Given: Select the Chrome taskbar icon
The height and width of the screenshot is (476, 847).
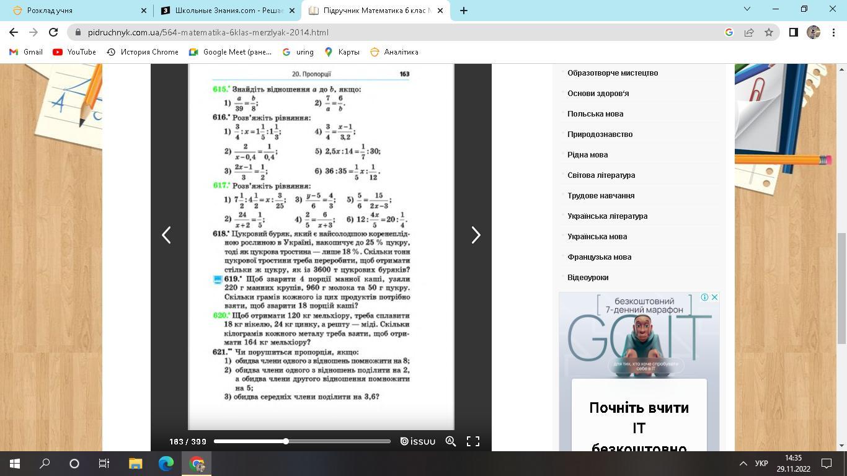Looking at the screenshot, I should 197,464.
